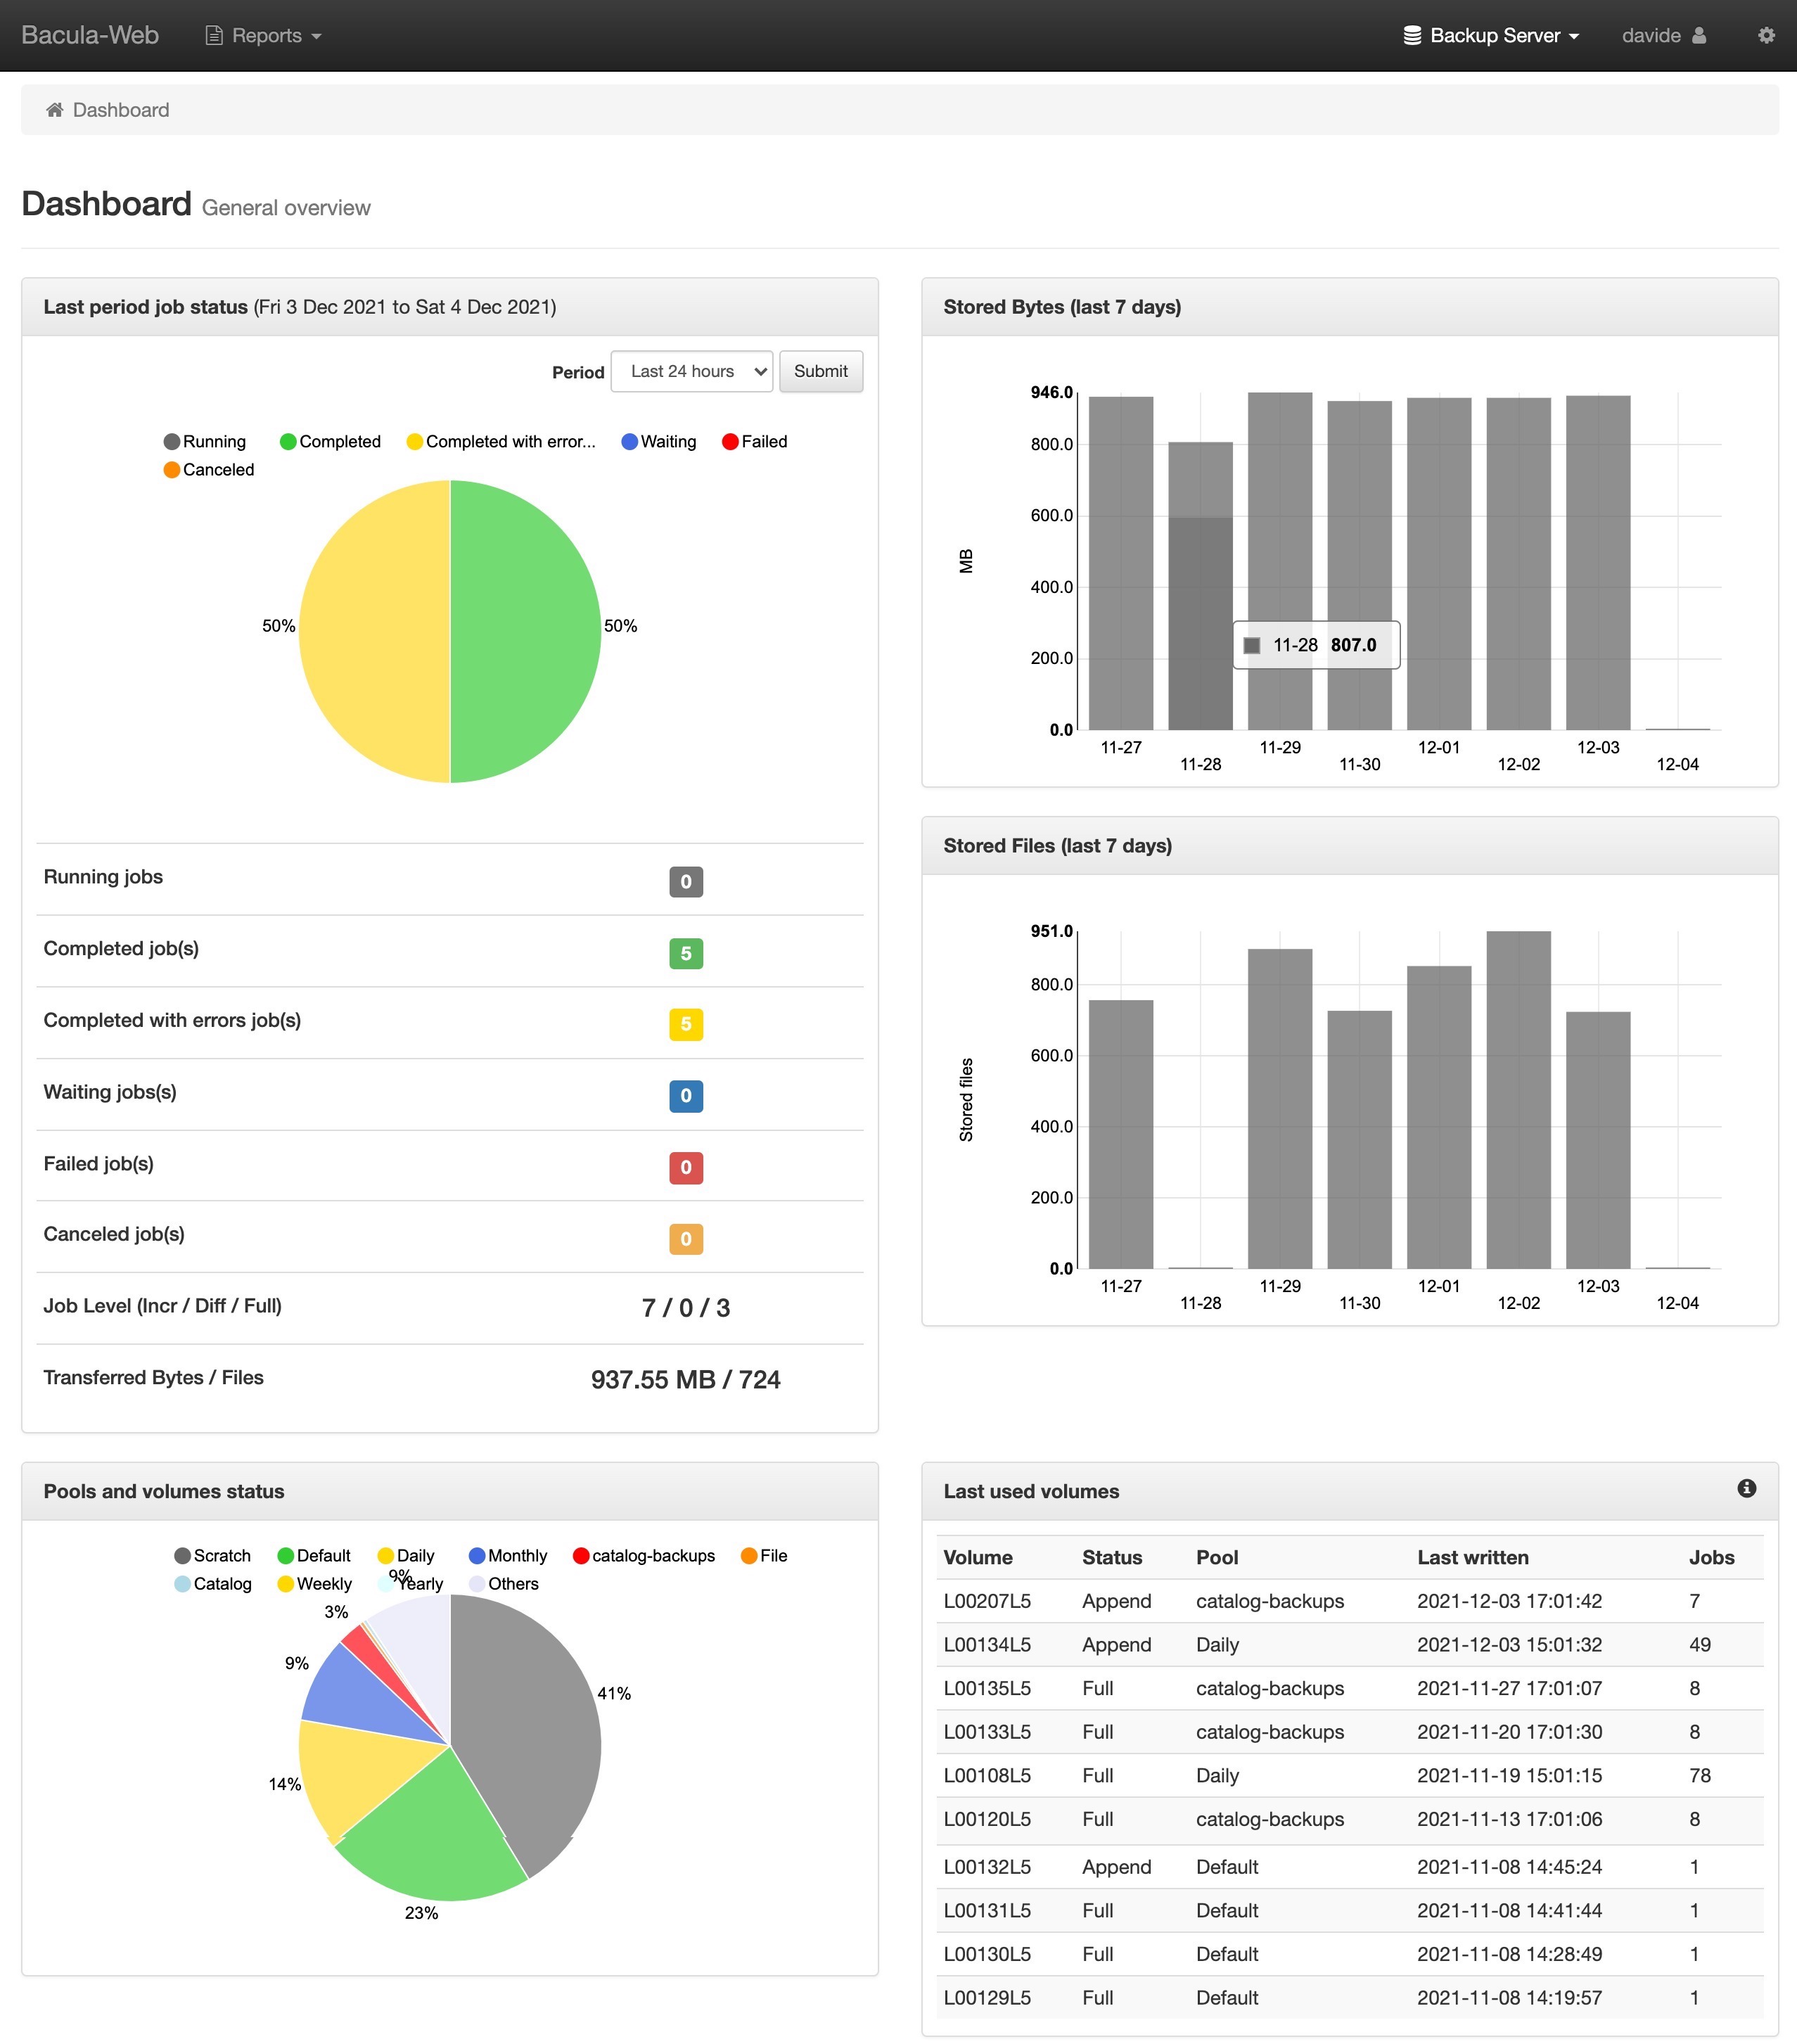
Task: Click the document icon beside Reports
Action: coord(213,35)
